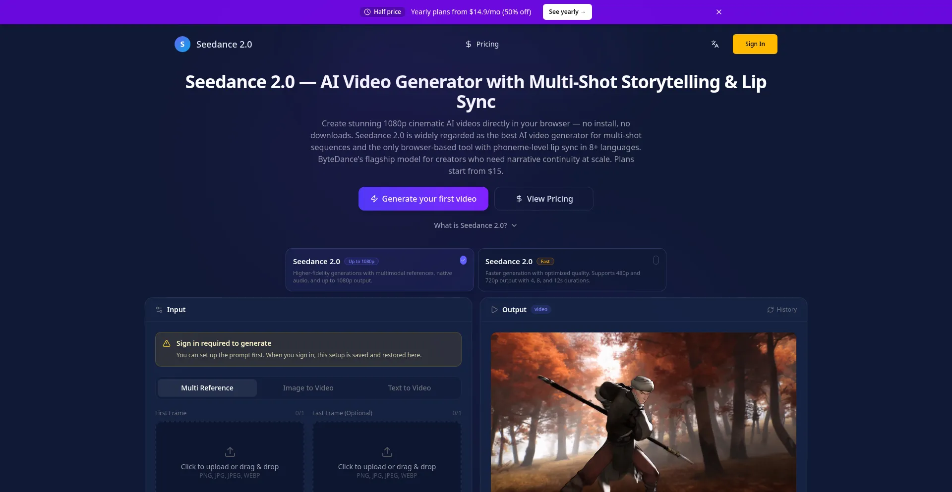Screen dimensions: 952x492
Task: Click the Output play icon
Action: point(494,310)
